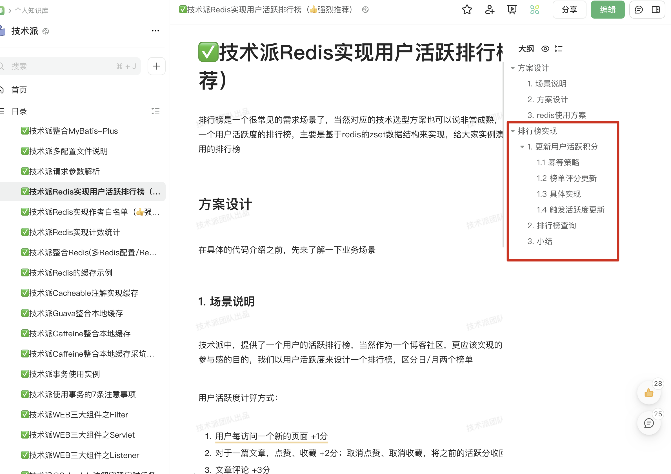
Task: Go to 首页 in the sidebar
Action: [19, 90]
